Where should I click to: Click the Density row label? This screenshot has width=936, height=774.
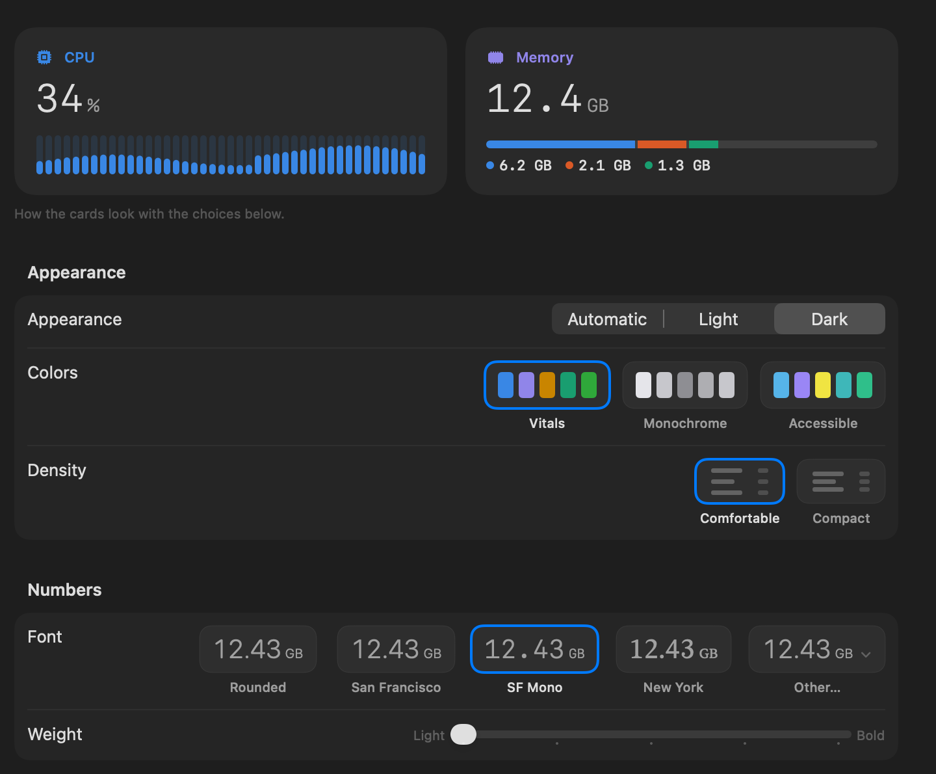tap(57, 470)
